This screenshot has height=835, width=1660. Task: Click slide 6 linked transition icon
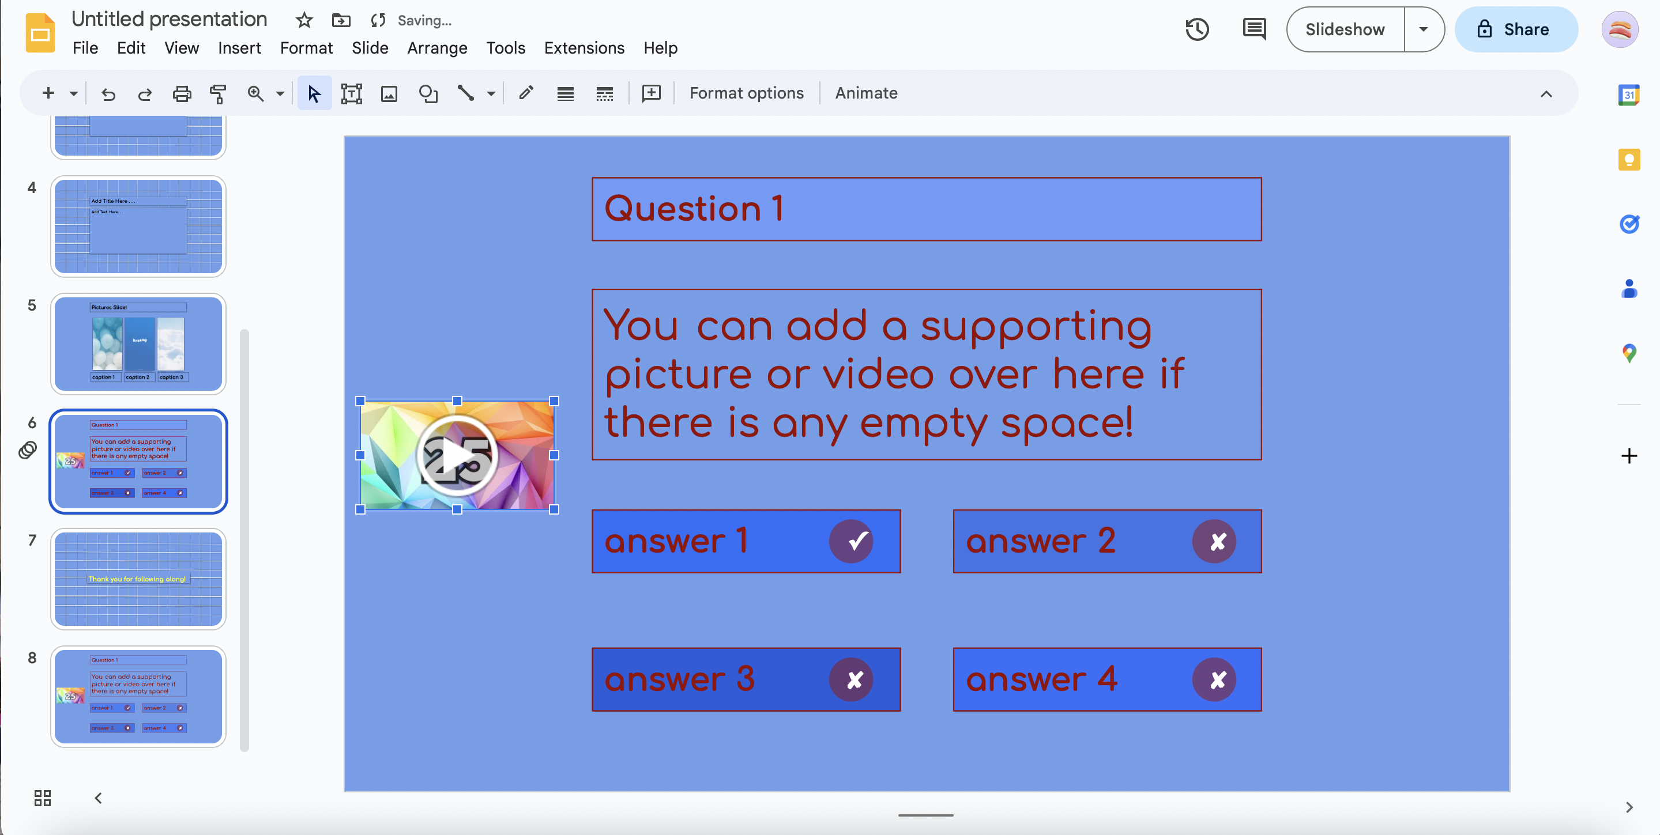28,449
